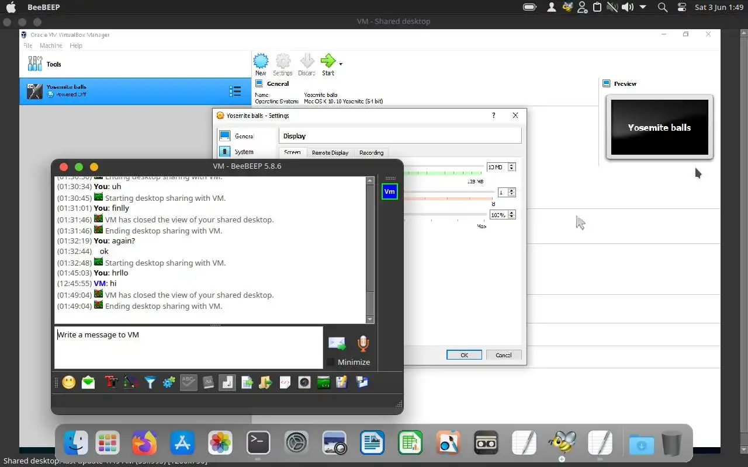Image resolution: width=748 pixels, height=467 pixels.
Task: Select Tools in the VirtualBox sidebar
Action: (x=136, y=64)
